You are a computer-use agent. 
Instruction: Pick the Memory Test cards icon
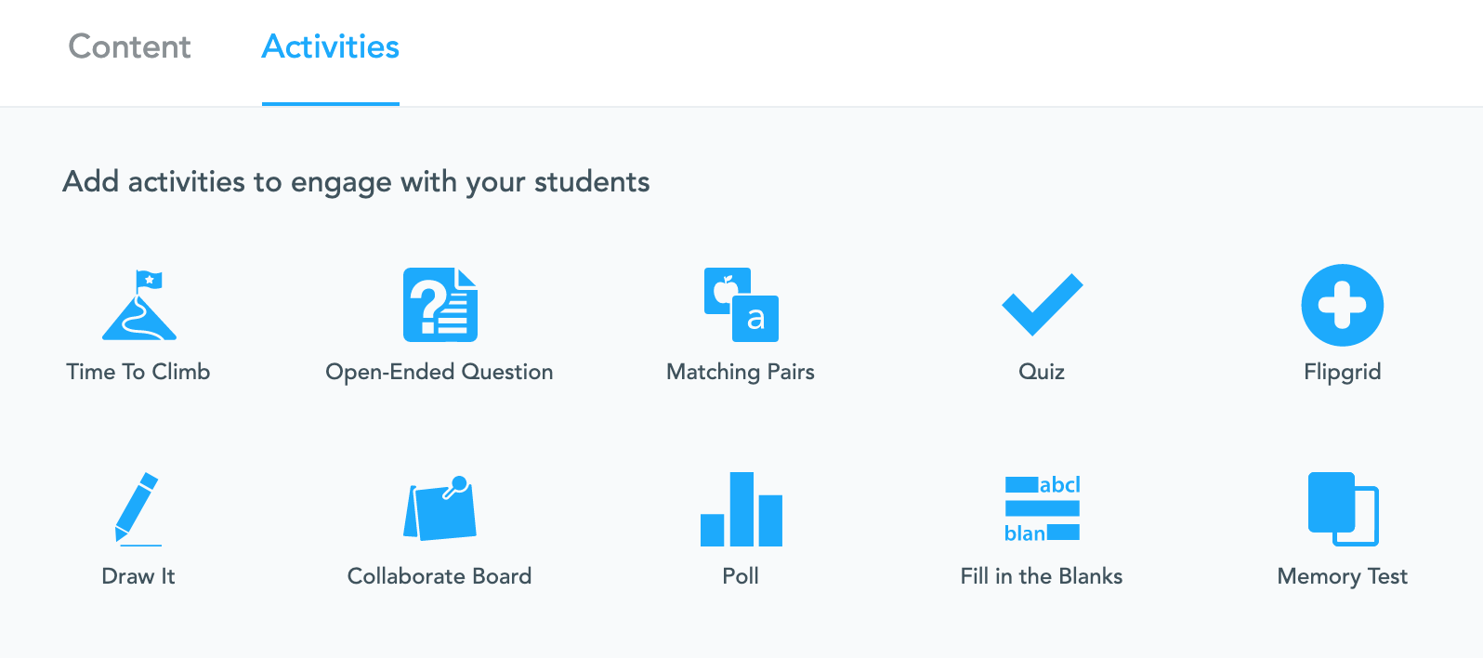click(1343, 509)
